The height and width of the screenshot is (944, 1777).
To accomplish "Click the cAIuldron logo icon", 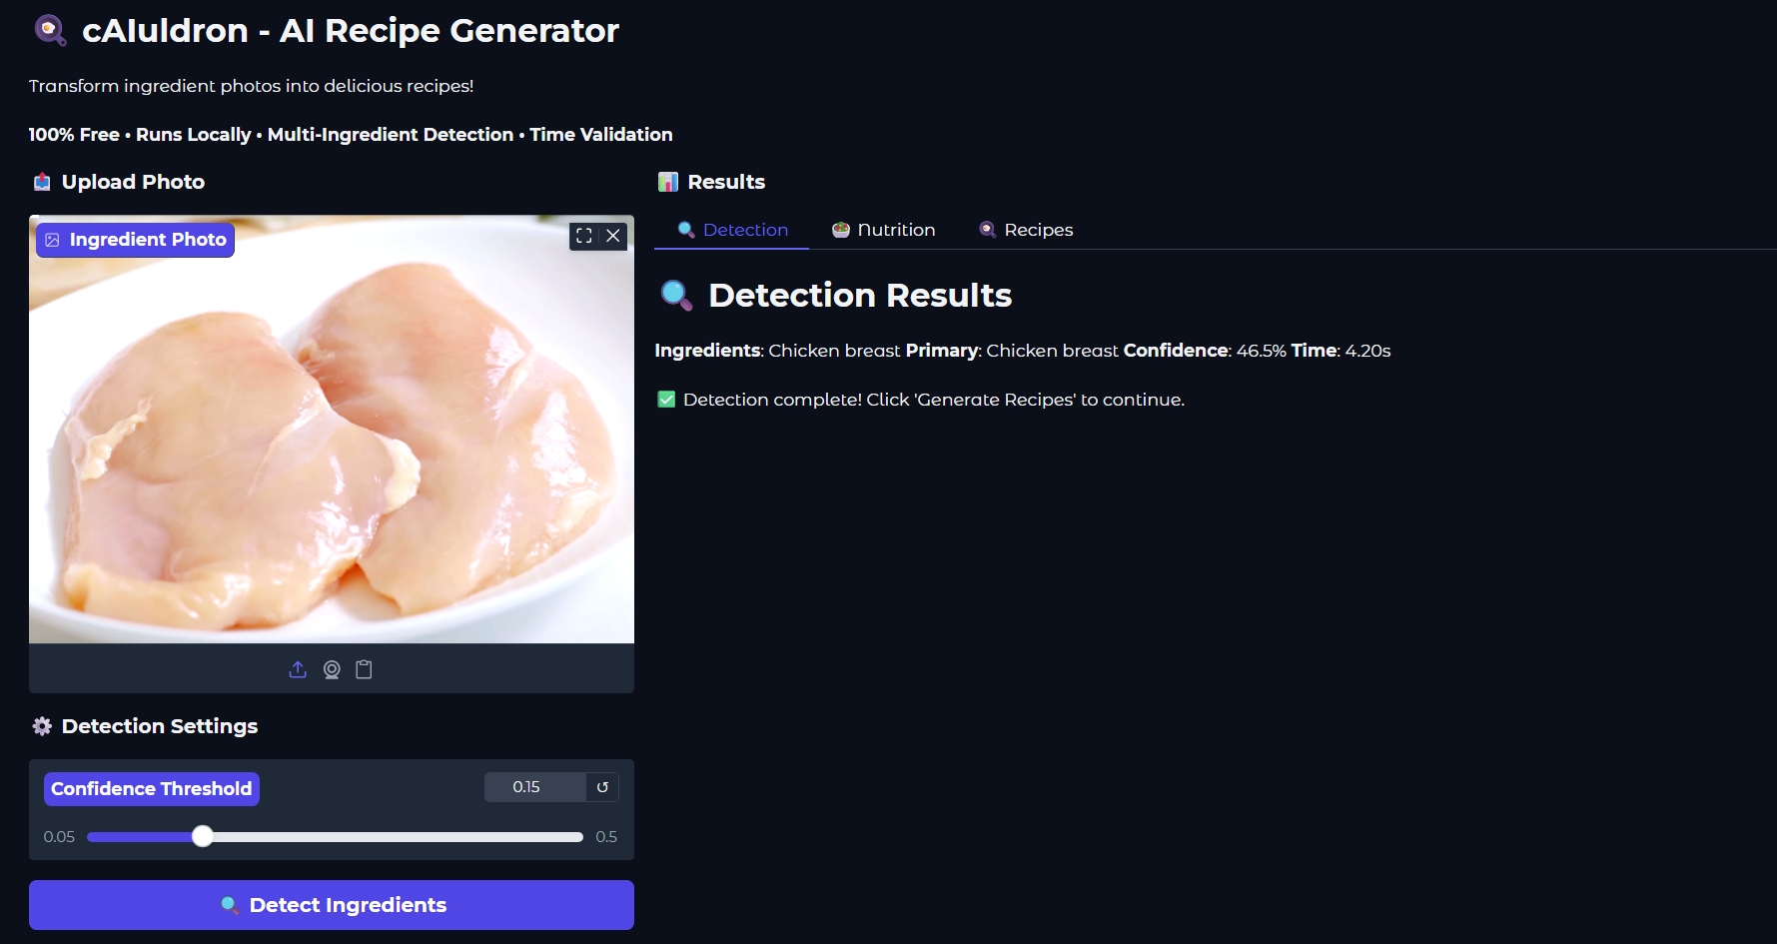I will (x=50, y=30).
